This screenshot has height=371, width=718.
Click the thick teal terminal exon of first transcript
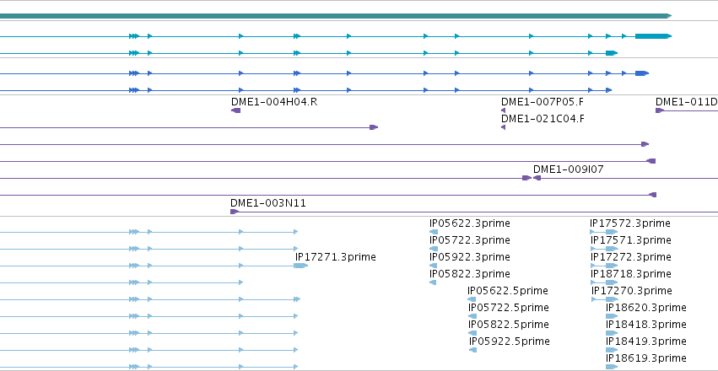point(653,36)
